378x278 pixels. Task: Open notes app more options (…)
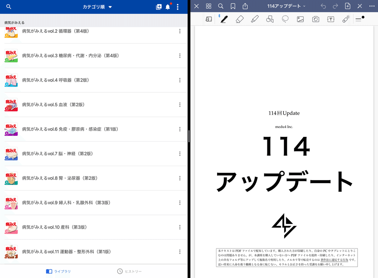point(371,6)
